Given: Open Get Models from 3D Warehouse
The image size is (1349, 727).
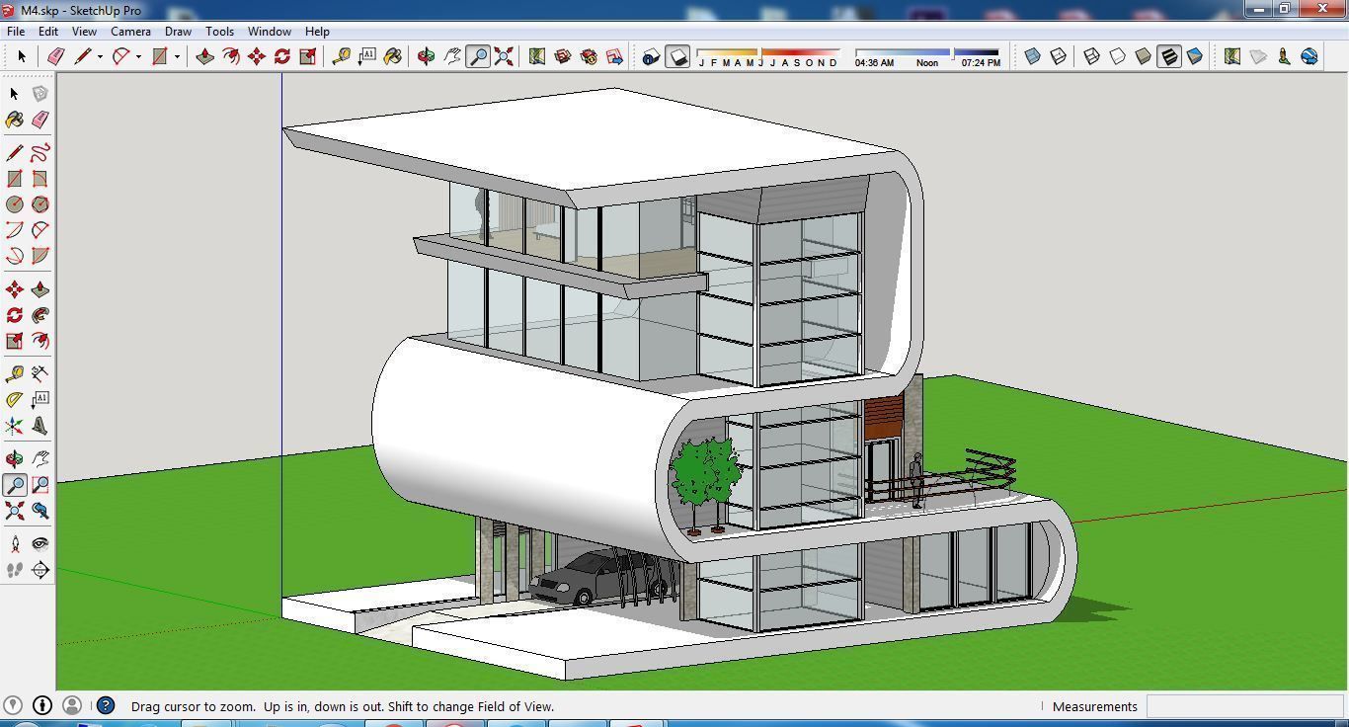Looking at the screenshot, I should pos(563,56).
